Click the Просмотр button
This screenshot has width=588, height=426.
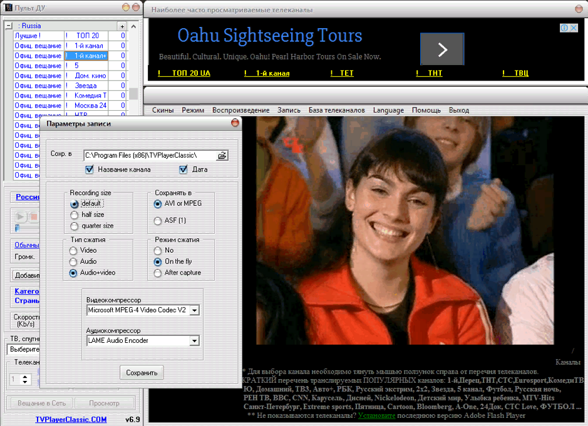pos(105,403)
